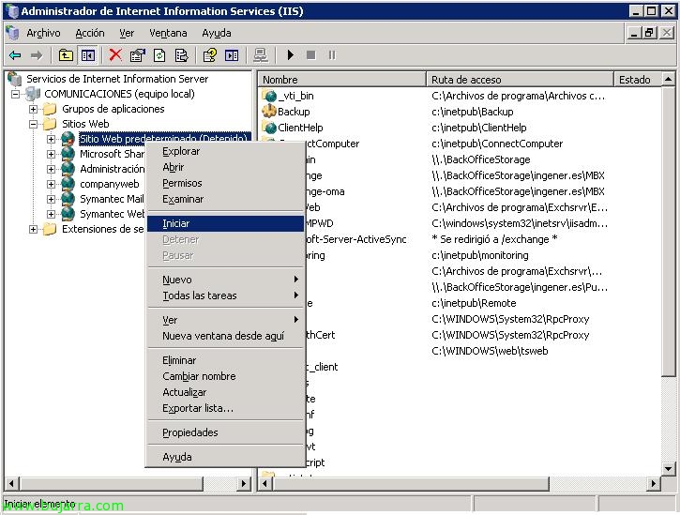The height and width of the screenshot is (515, 680).
Task: Collapse the COMUNICACIONES tree node
Action: click(x=16, y=94)
